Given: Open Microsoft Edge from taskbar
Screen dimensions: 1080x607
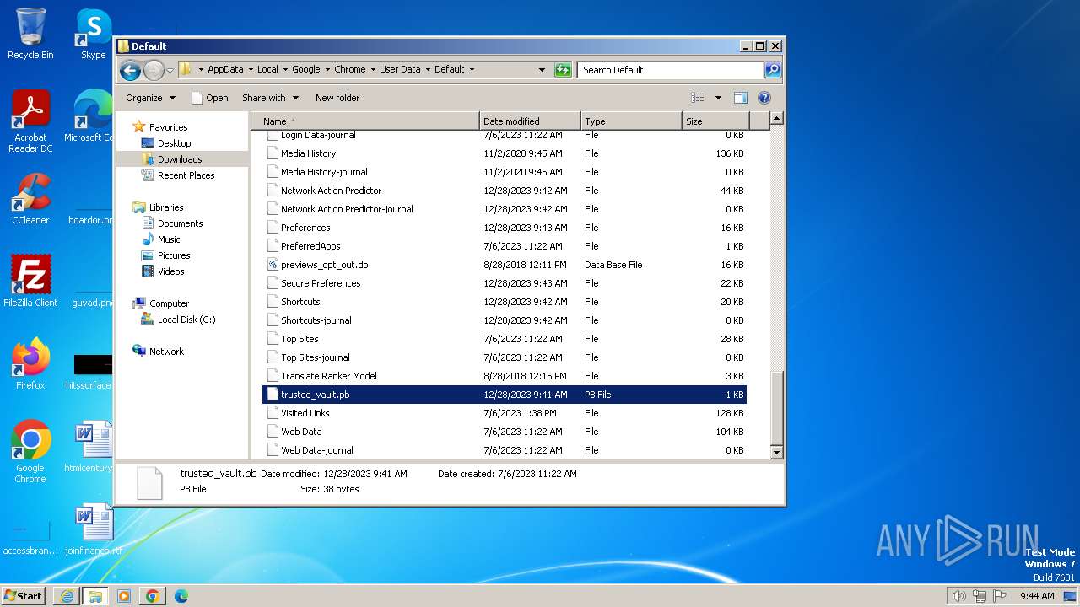Looking at the screenshot, I should [181, 596].
